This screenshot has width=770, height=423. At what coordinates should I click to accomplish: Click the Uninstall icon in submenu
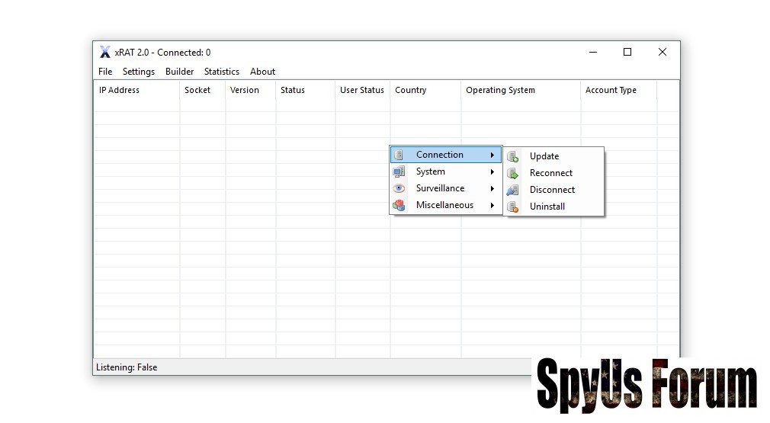[x=513, y=207]
